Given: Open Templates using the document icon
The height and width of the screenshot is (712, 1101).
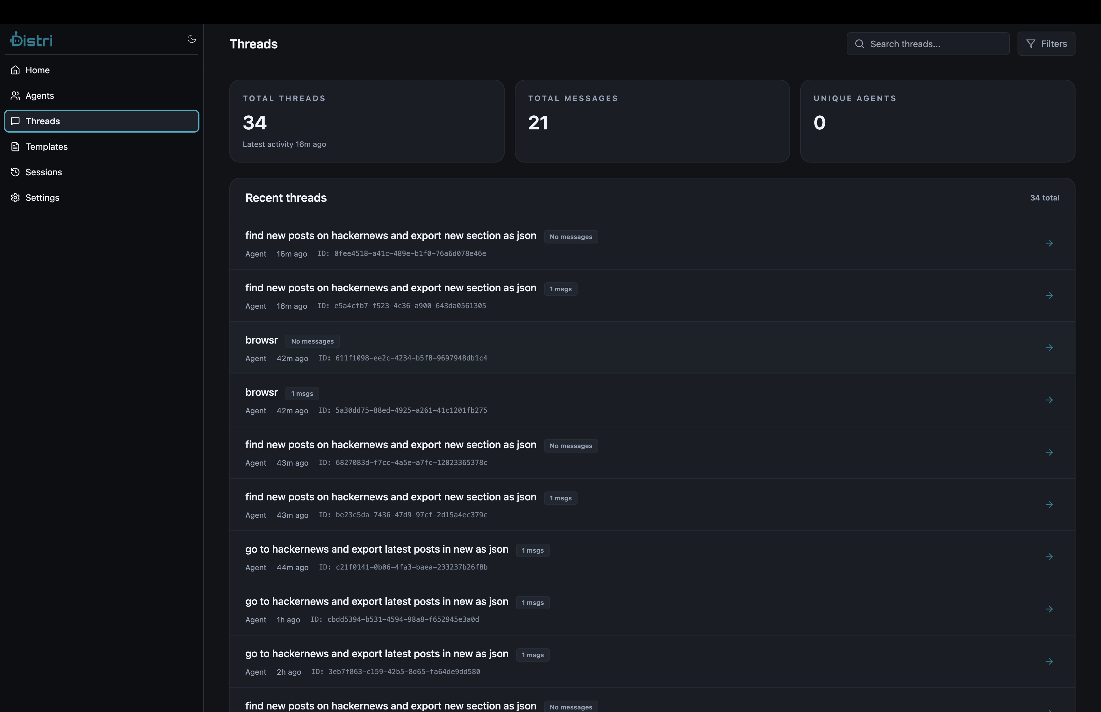Looking at the screenshot, I should 15,146.
